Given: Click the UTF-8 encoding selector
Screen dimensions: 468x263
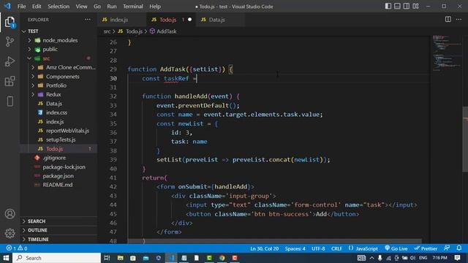Looking at the screenshot, I should point(318,248).
